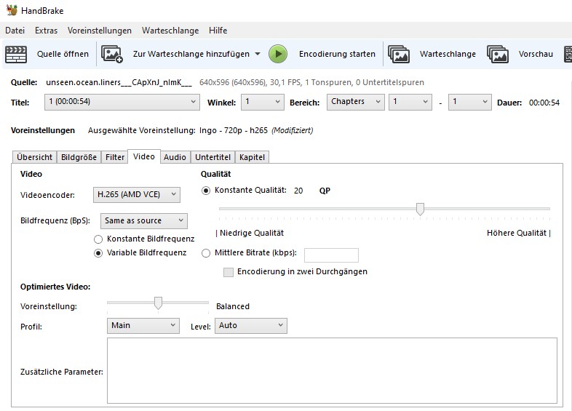Open the arrow next to Zur Warteschlange hinzufügen

pyautogui.click(x=258, y=54)
